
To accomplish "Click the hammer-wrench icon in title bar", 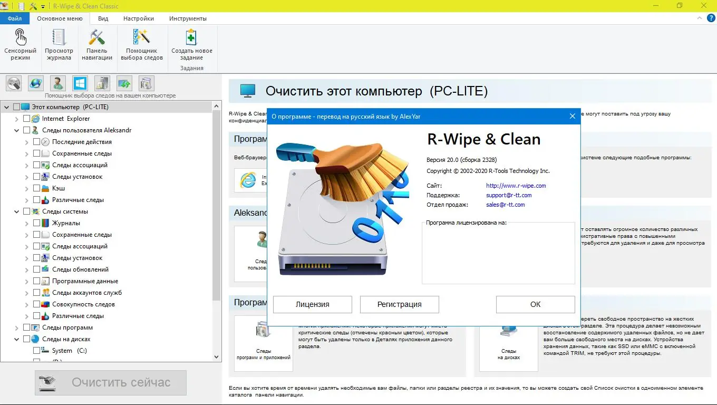I will [34, 6].
